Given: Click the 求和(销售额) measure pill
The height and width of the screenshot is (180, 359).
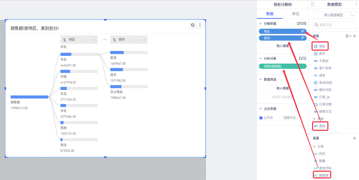Looking at the screenshot, I should pyautogui.click(x=282, y=66).
